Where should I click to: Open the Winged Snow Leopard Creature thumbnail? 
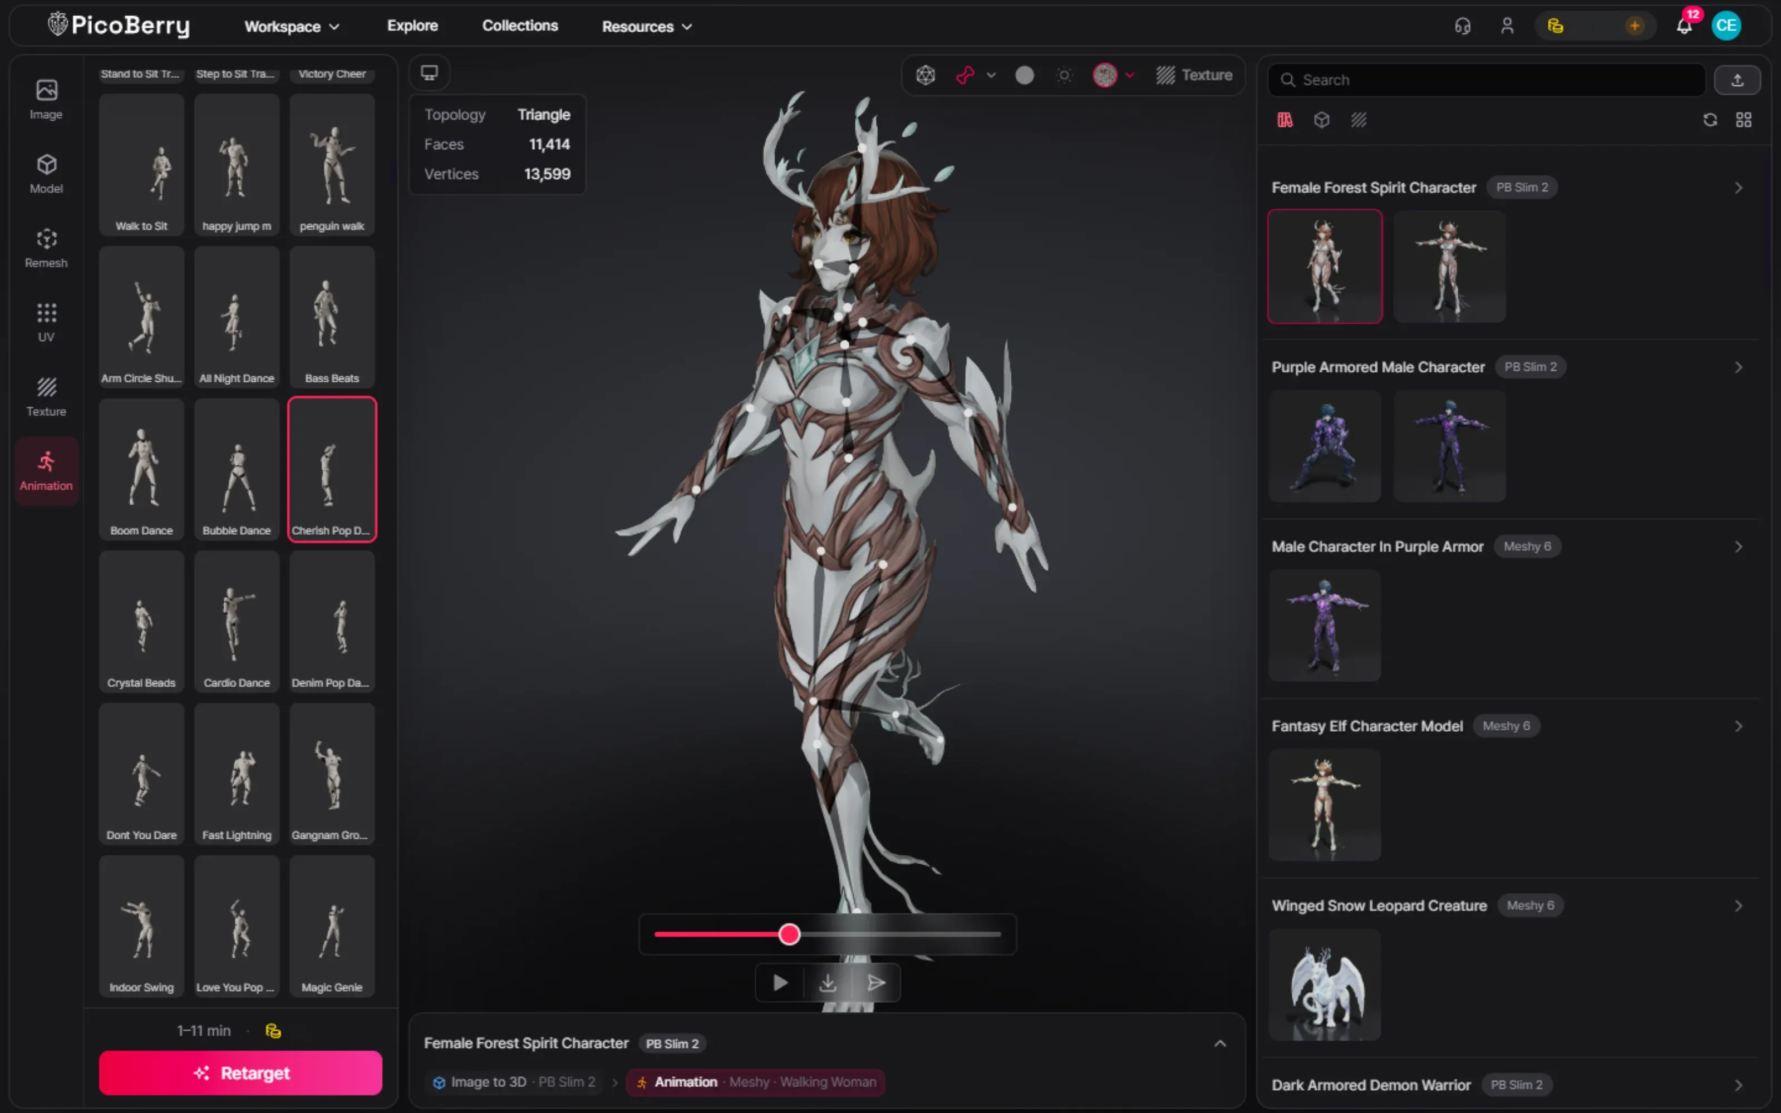pos(1325,984)
